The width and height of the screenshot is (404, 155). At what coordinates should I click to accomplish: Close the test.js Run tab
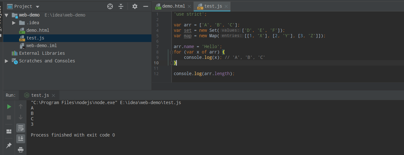[x=53, y=95]
